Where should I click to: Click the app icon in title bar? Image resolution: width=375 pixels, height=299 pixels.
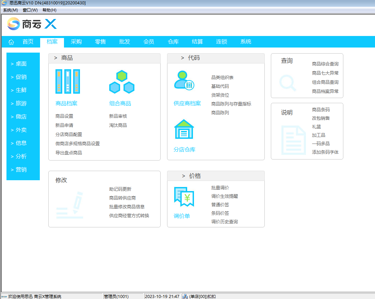tap(4, 3)
